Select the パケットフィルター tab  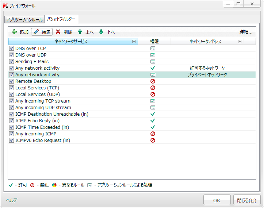coord(61,19)
